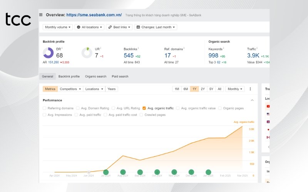The width and height of the screenshot is (308, 192).
Task: Click the All time 843 backlinks text
Action: [x=132, y=62]
